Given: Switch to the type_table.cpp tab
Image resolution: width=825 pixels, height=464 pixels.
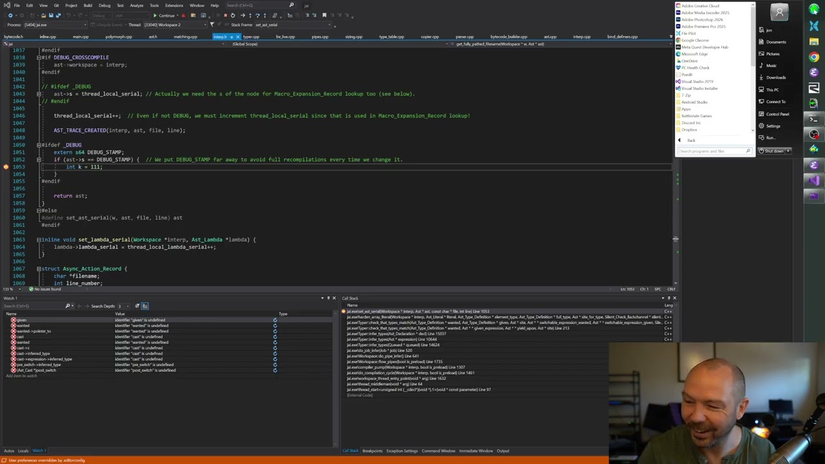Looking at the screenshot, I should (x=391, y=37).
